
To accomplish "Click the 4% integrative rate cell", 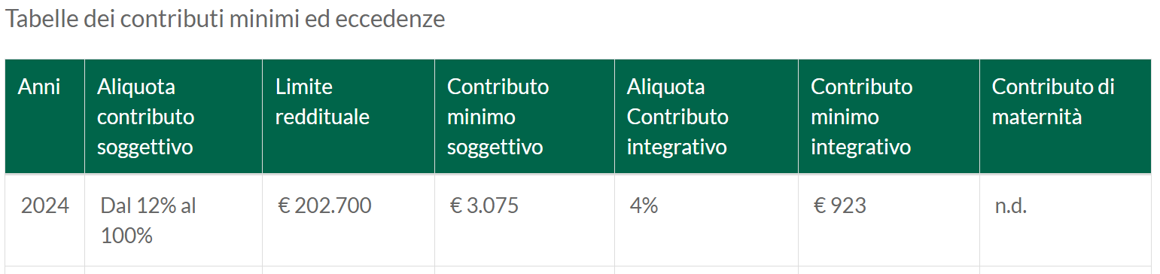I will click(707, 221).
